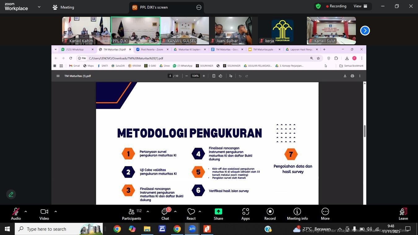Toggle the Record button
The image size is (418, 235).
(270, 214)
